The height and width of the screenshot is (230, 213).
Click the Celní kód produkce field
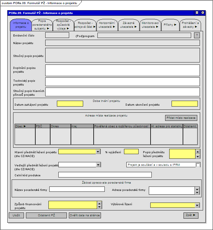coord(105,175)
